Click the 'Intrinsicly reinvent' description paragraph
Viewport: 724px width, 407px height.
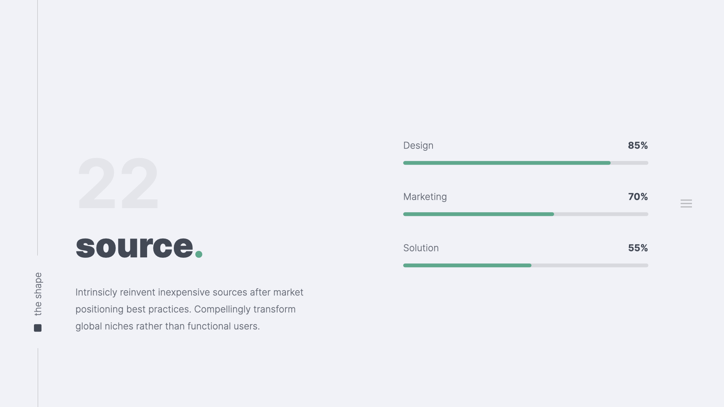coord(189,309)
